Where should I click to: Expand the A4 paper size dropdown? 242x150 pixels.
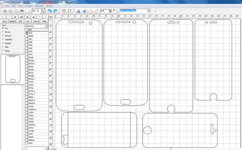click(x=148, y=11)
